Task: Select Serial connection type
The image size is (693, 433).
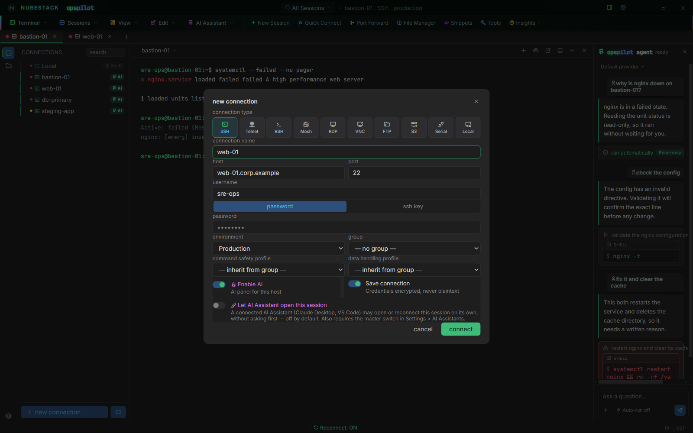Action: point(441,127)
